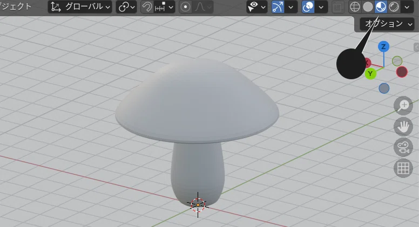
Task: Open the viewport shading options dropdown
Action: [x=407, y=7]
